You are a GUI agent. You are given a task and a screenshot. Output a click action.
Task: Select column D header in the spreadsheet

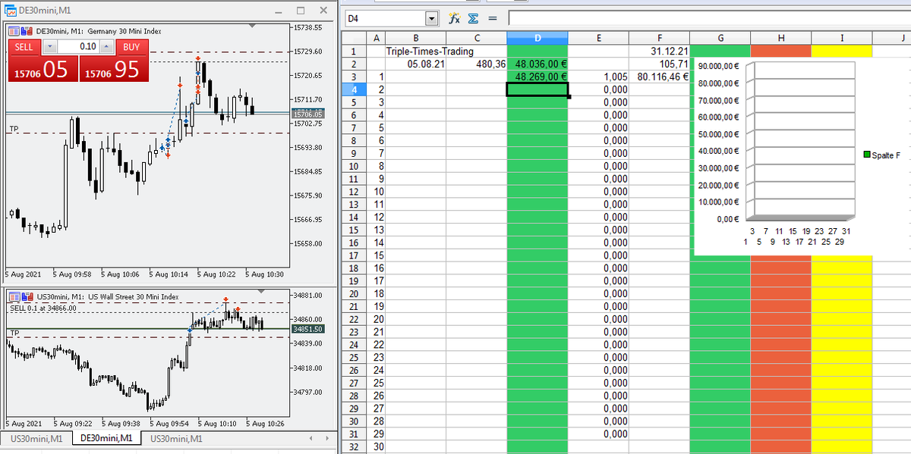[537, 36]
